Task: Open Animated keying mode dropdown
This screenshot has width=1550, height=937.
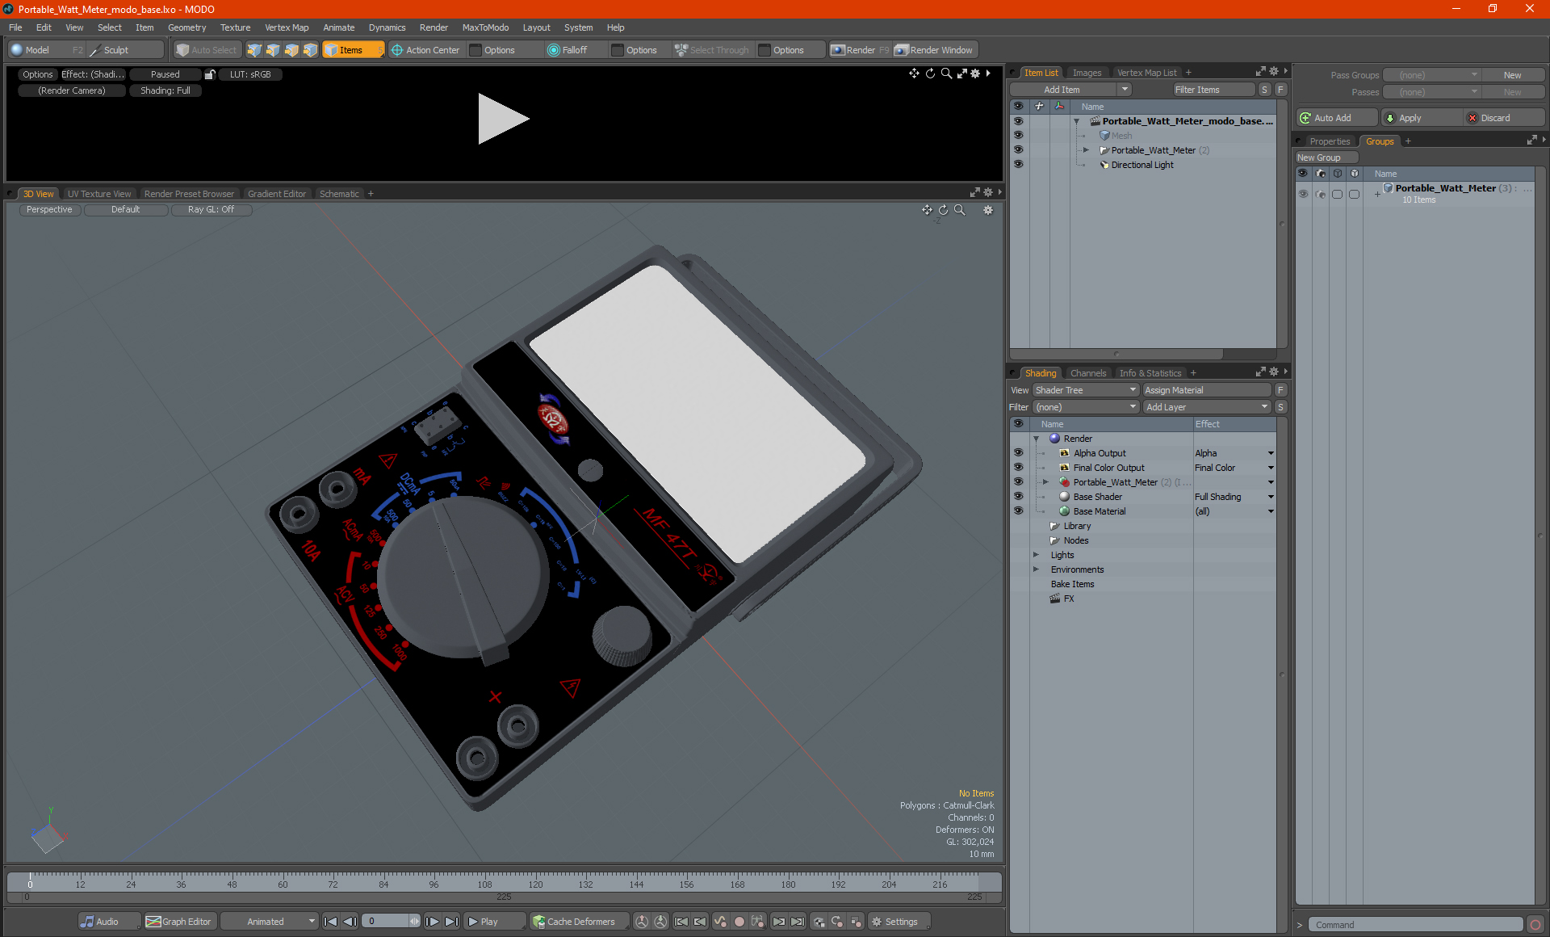Action: click(269, 922)
